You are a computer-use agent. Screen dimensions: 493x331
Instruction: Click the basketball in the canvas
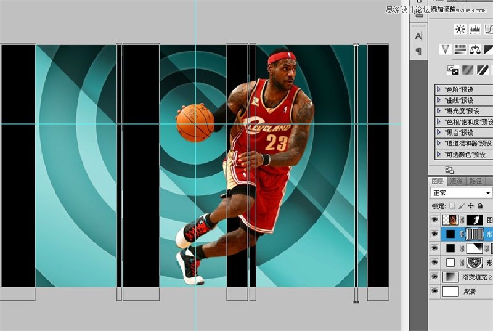pos(195,123)
